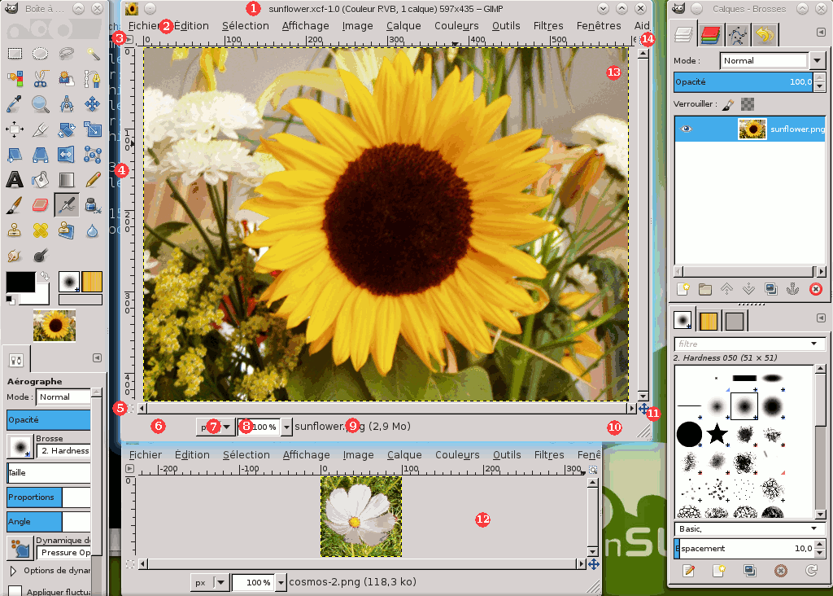Viewport: 833px width, 596px height.
Task: Select the Paths tool
Action: [x=92, y=79]
